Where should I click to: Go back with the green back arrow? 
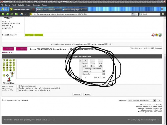tap(7, 14)
